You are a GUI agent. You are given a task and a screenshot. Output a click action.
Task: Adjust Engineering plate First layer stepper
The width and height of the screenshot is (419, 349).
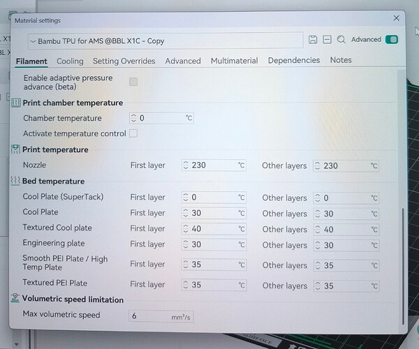pos(186,244)
